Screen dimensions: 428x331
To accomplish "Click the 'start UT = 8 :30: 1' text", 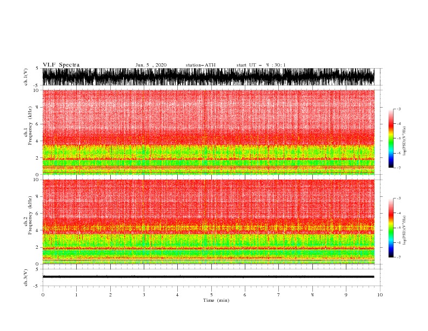I will 261,65.
